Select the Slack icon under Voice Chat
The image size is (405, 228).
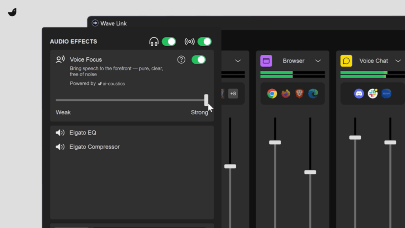372,93
